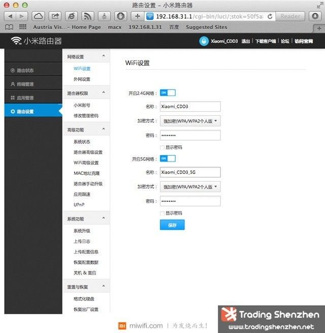This screenshot has height=333, width=325.
Task: Open the Reading List book icon
Action: click(x=9, y=27)
